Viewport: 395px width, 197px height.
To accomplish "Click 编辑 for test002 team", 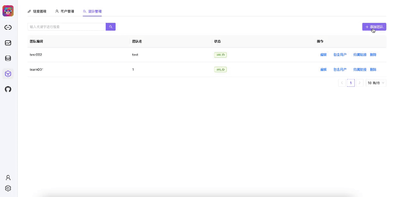I will (x=323, y=55).
